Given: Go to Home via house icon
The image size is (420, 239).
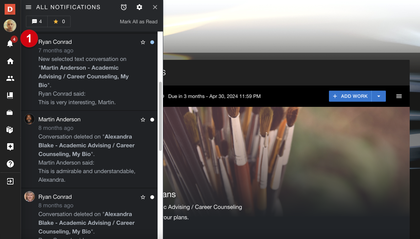Looking at the screenshot, I should 10,61.
